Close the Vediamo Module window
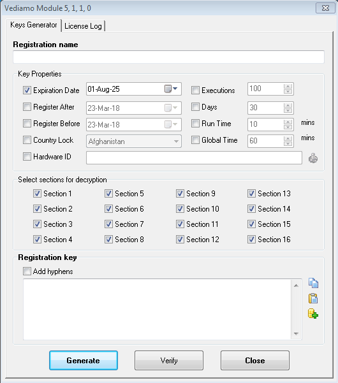Viewport: 338px width, 383px height. pos(325,8)
